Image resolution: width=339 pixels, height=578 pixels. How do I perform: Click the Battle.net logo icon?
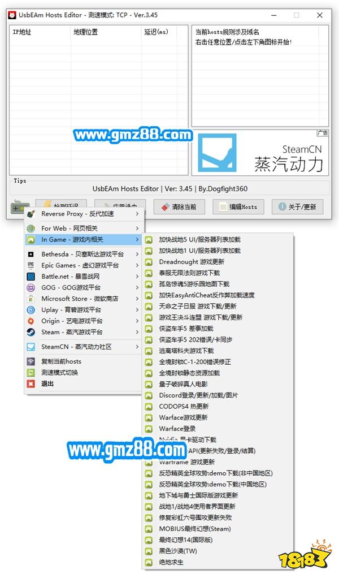click(x=31, y=277)
